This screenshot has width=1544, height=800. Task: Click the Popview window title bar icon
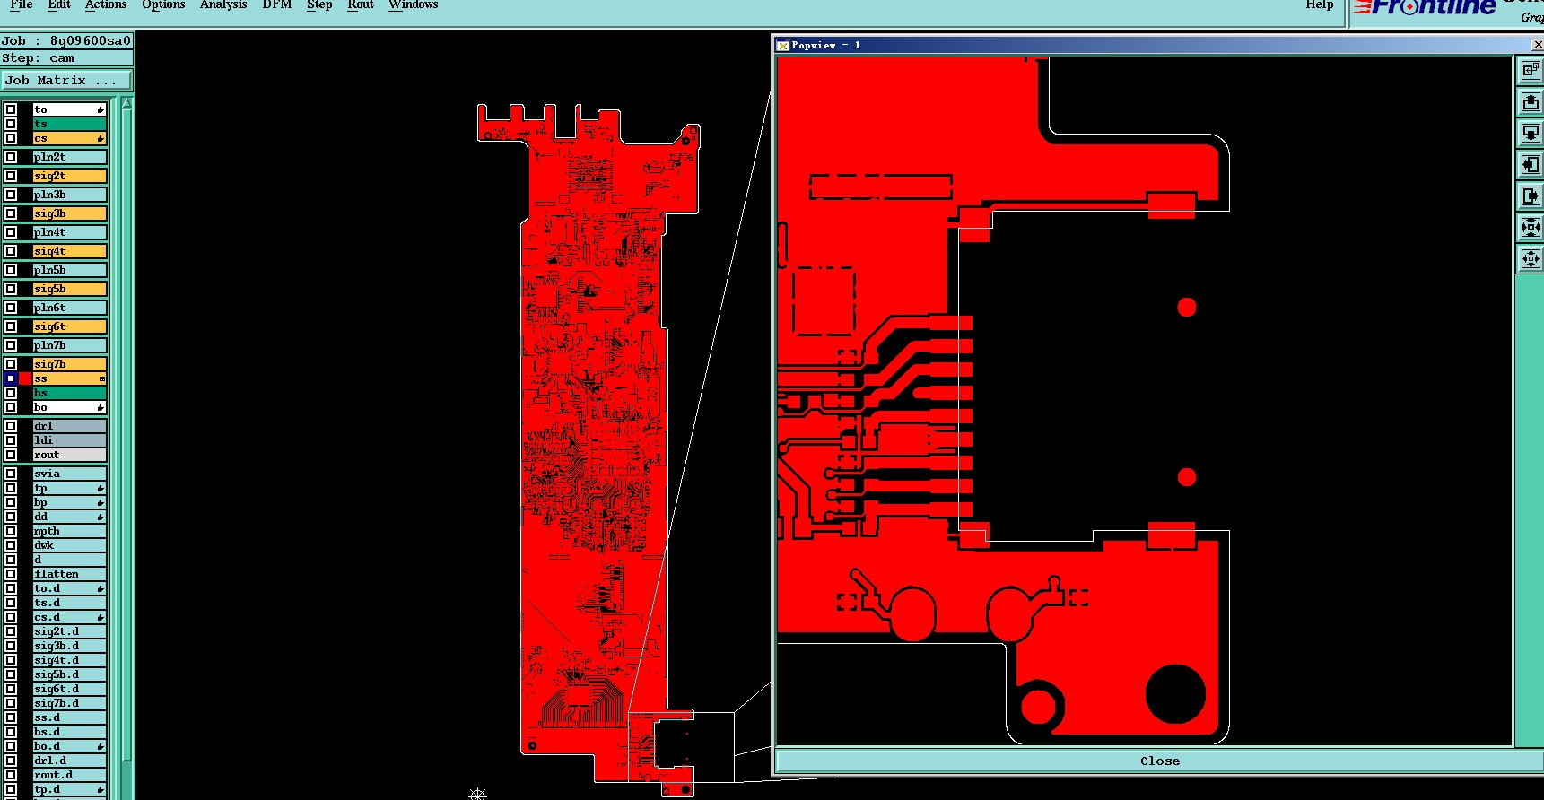click(782, 45)
